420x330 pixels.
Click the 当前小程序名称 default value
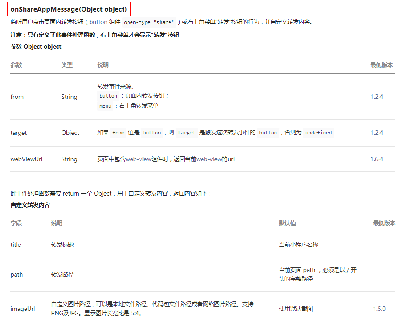pyautogui.click(x=298, y=244)
